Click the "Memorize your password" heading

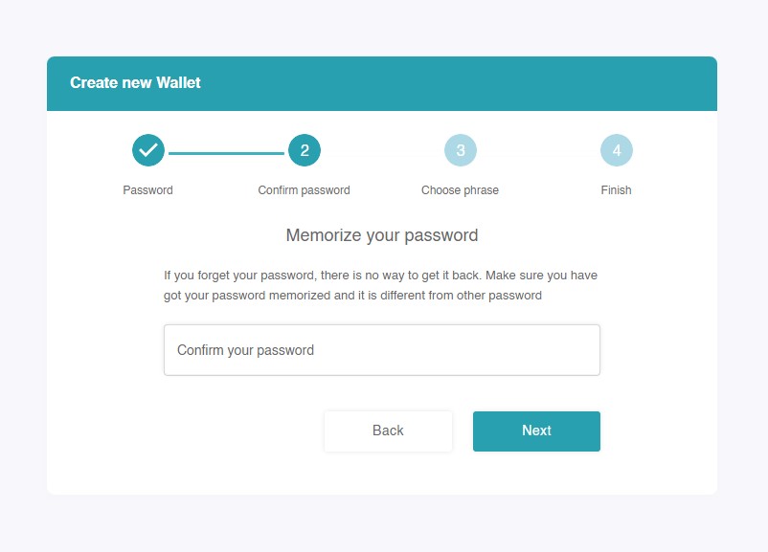click(382, 235)
